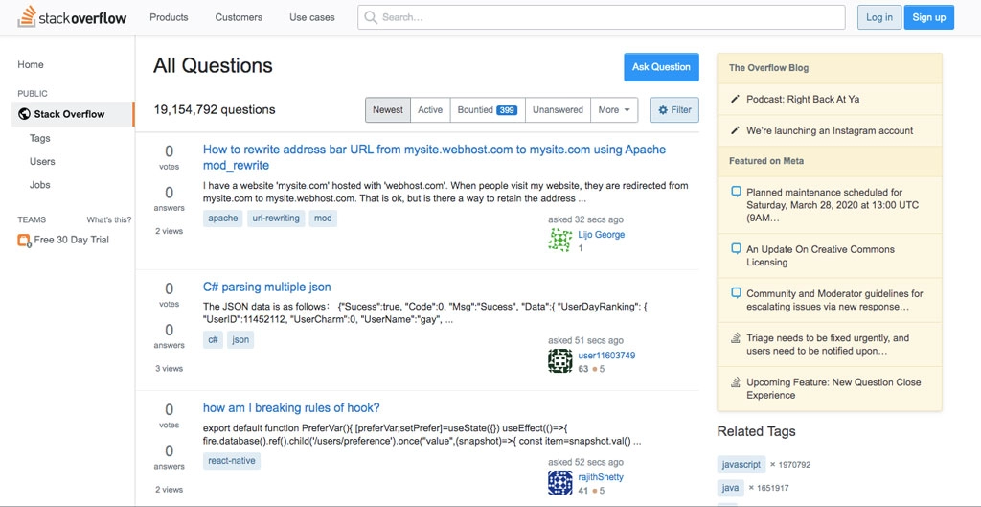
Task: Open Triage needs to be fixed post
Action: click(828, 344)
